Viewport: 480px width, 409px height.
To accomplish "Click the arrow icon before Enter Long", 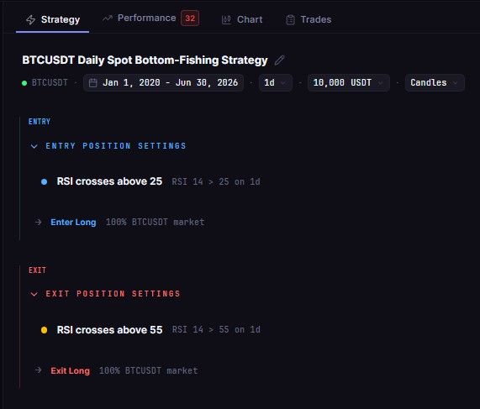I will (39, 222).
